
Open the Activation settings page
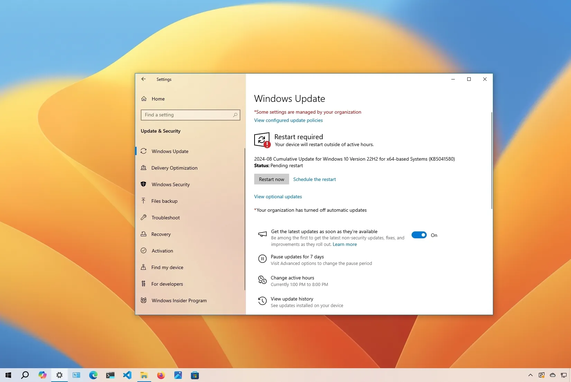tap(190, 251)
